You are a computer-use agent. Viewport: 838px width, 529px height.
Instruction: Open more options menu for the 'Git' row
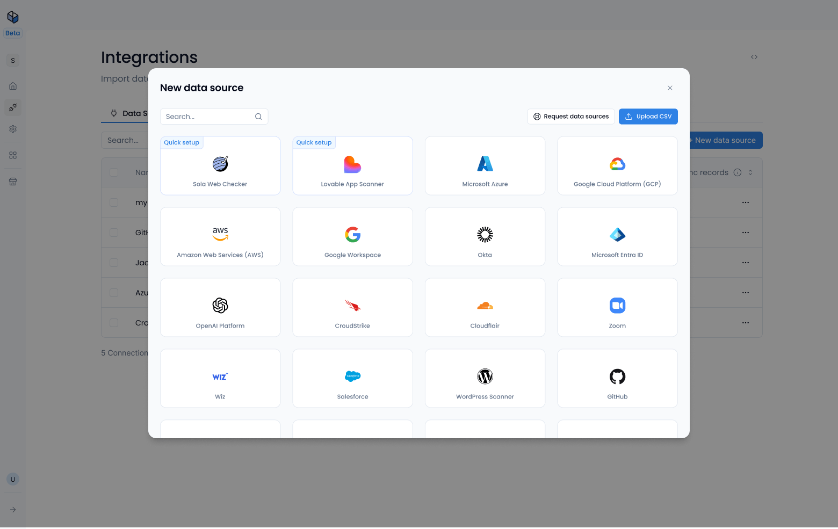click(746, 233)
